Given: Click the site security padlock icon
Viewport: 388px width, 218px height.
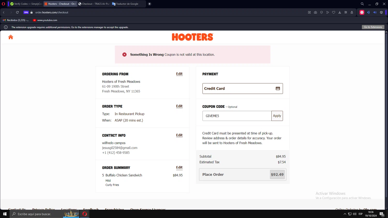Looking at the screenshot, I should pos(32,12).
